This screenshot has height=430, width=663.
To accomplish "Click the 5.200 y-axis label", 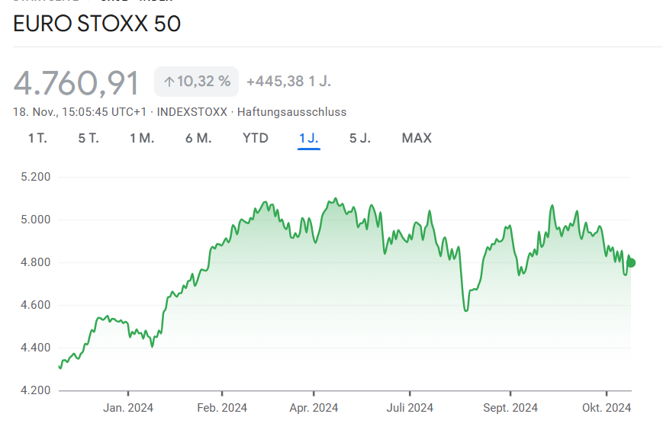I will [x=36, y=177].
